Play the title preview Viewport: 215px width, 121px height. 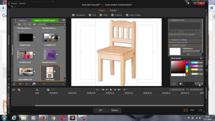111,90
